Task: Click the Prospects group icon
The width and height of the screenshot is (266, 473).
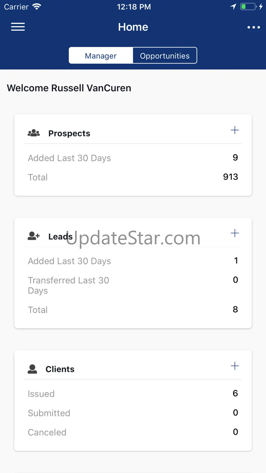Action: pyautogui.click(x=34, y=133)
